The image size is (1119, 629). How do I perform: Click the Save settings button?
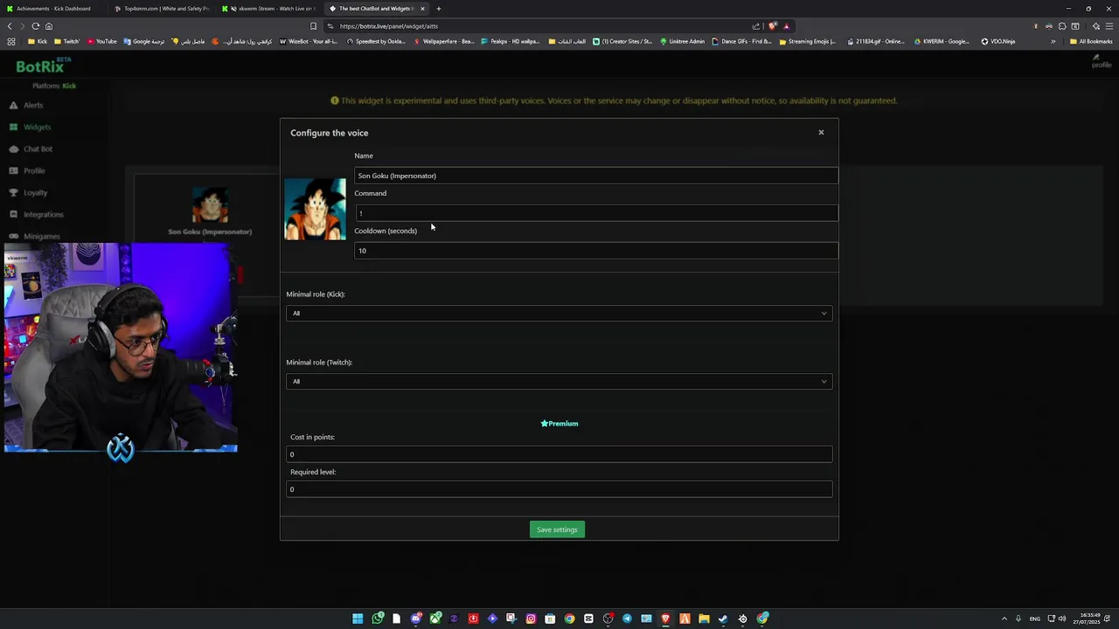click(x=557, y=529)
